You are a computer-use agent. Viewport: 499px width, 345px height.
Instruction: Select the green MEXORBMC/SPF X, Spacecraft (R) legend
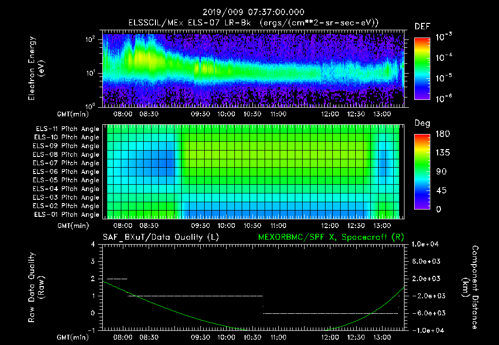[331, 237]
